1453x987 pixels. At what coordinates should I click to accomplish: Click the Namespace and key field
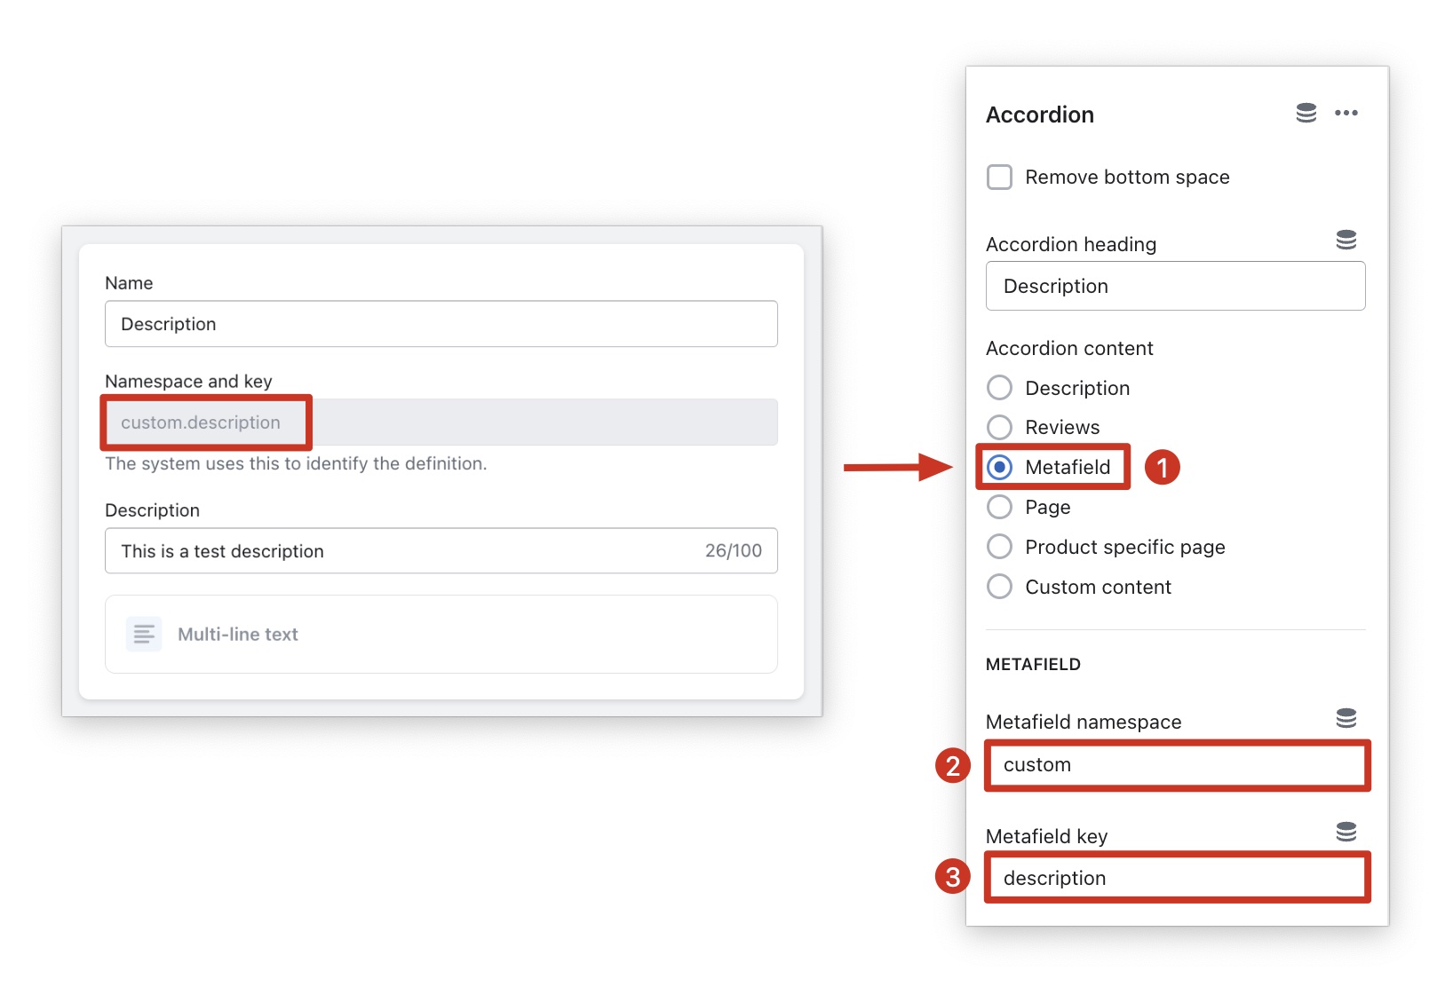[441, 422]
